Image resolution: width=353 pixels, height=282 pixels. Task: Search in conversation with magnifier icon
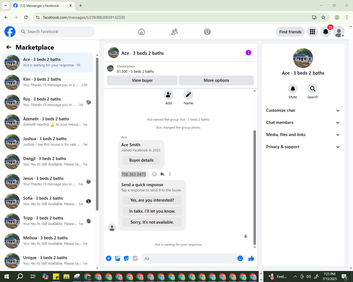[x=313, y=89]
